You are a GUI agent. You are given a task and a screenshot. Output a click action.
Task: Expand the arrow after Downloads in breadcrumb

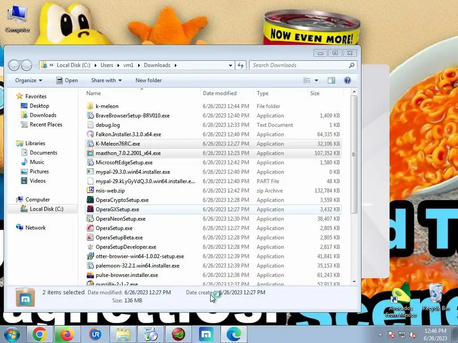tap(175, 65)
